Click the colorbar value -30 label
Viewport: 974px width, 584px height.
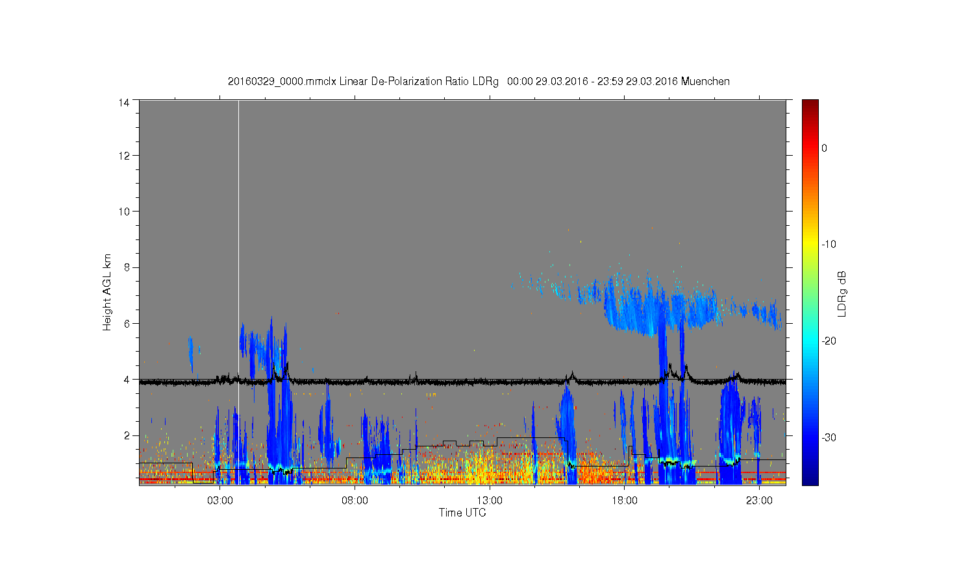[829, 438]
